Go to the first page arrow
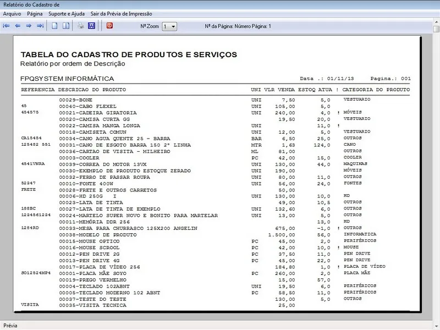This screenshot has width=440, height=330. coord(7,26)
